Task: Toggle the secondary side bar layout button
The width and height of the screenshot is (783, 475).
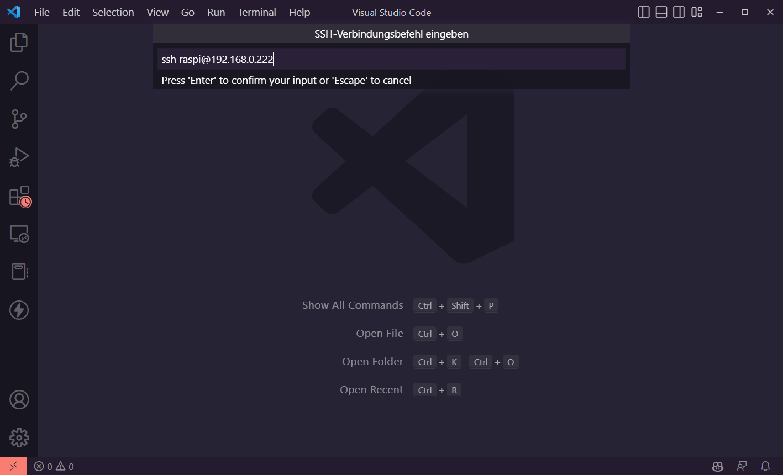Action: click(679, 12)
